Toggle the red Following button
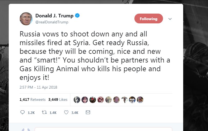 pos(149,19)
